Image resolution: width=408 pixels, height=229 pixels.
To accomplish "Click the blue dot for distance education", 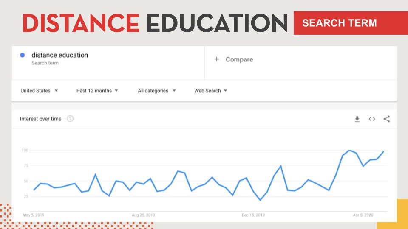I will click(x=23, y=55).
